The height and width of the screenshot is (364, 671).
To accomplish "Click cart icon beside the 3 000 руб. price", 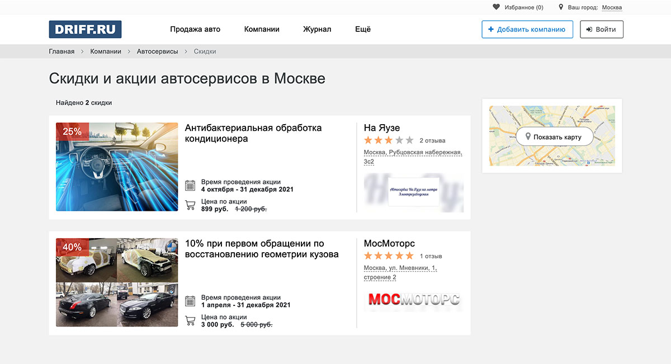I will point(190,321).
